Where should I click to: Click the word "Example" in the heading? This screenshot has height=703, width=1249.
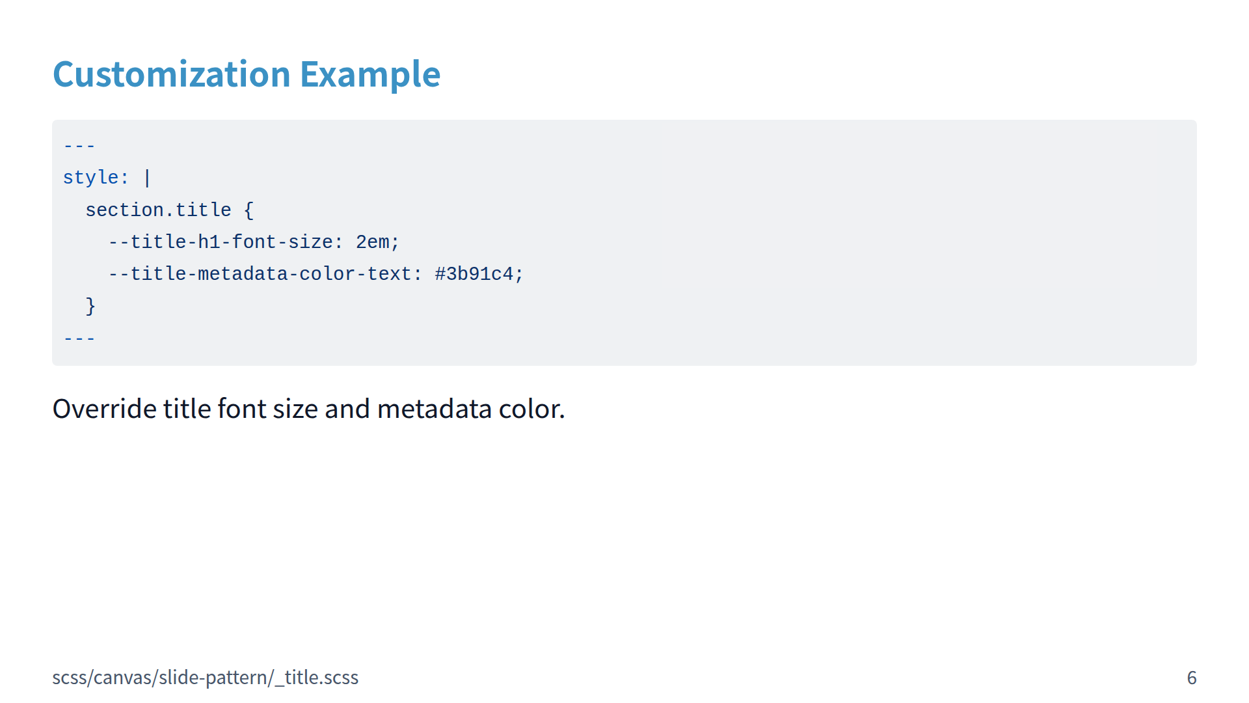[369, 74]
